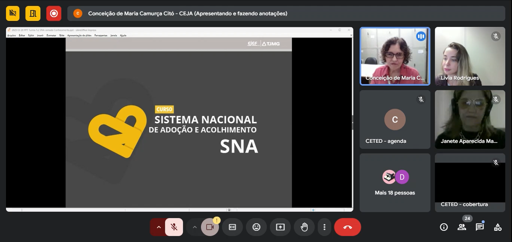The height and width of the screenshot is (242, 512).
Task: Open meeting details info icon
Action: click(x=444, y=227)
